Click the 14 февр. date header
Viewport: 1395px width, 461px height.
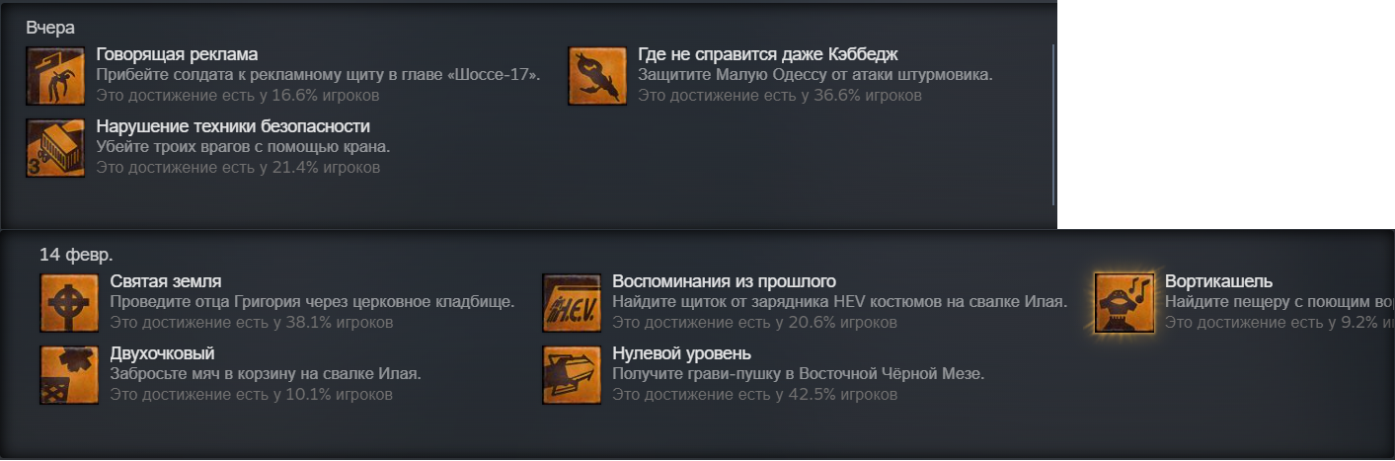coord(76,254)
